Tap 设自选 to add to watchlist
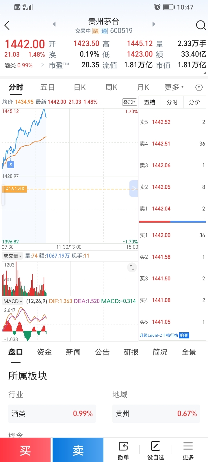The height and width of the screenshot is (462, 208). (156, 450)
